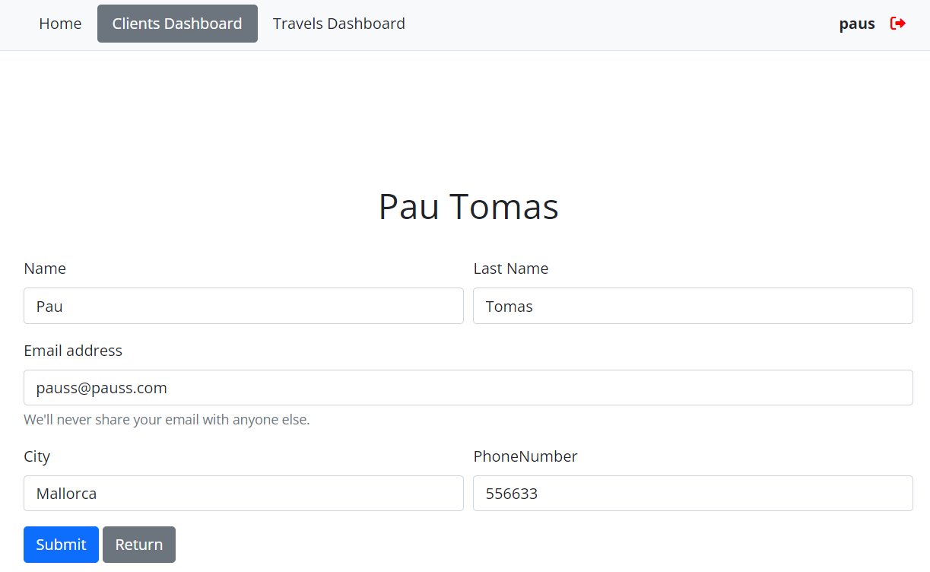This screenshot has width=930, height=572.
Task: Click the Name field label
Action: click(45, 269)
